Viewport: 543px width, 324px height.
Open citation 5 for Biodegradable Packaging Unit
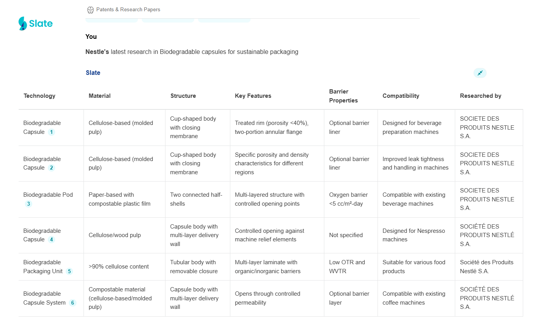click(x=69, y=271)
